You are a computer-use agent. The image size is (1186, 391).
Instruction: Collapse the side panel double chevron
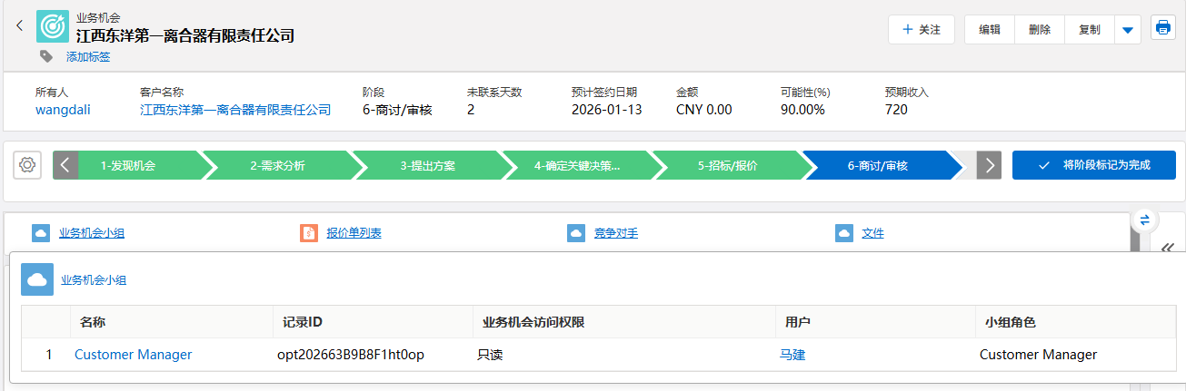pyautogui.click(x=1168, y=247)
